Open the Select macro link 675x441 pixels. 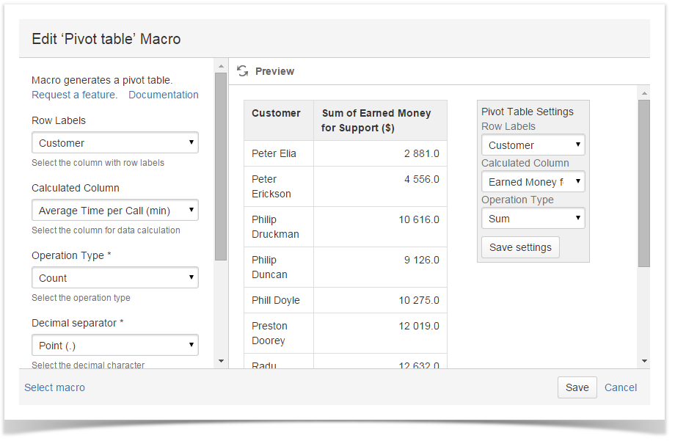[55, 387]
